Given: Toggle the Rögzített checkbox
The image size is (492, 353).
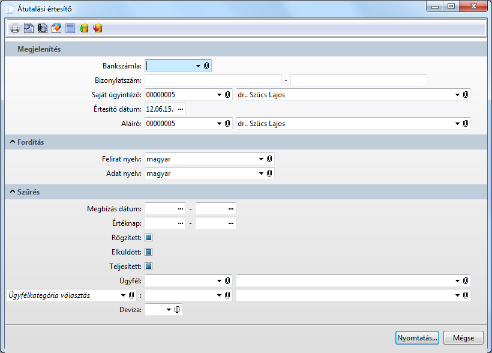Looking at the screenshot, I should click(149, 238).
